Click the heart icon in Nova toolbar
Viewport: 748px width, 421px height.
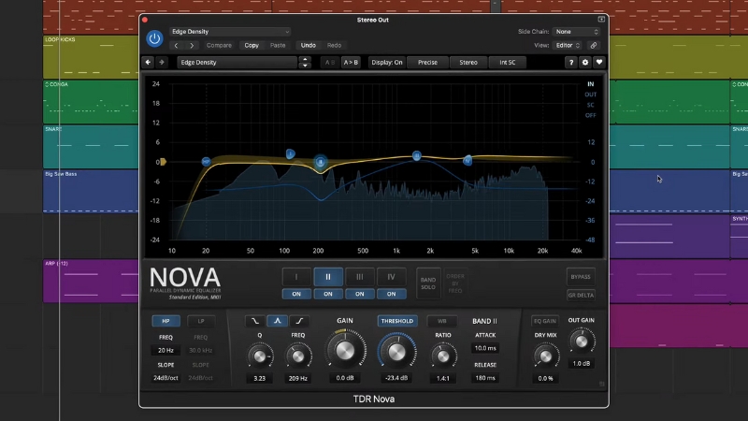(599, 62)
